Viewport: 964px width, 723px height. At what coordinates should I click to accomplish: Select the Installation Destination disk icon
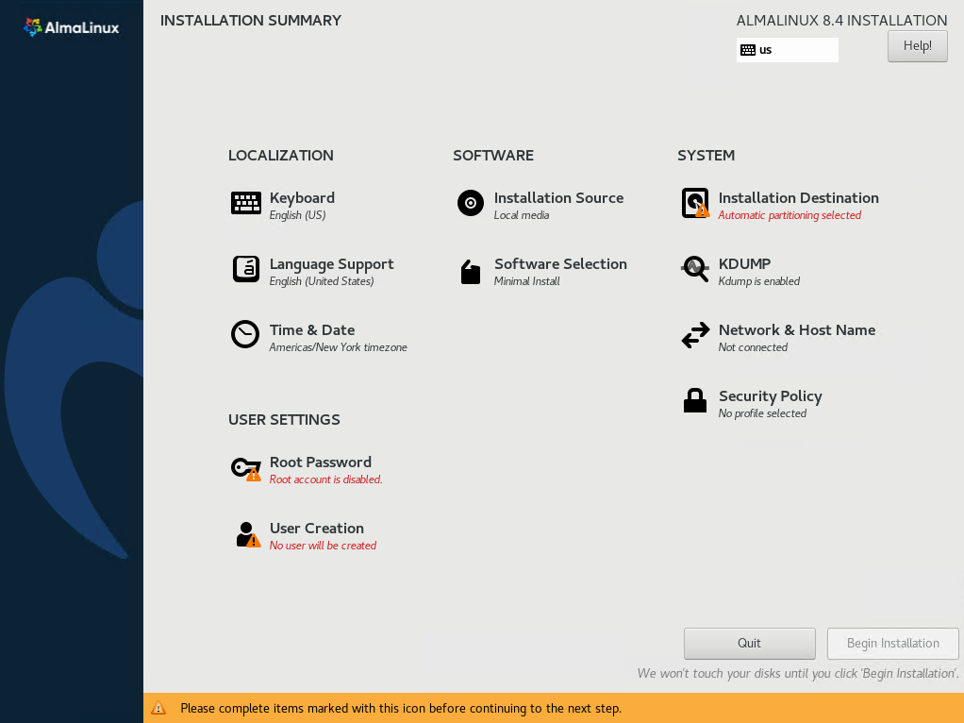[695, 203]
